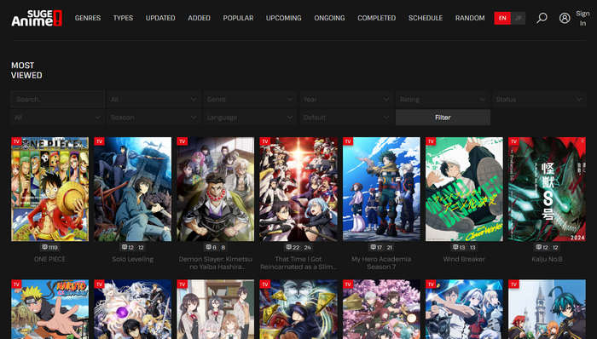This screenshot has width=597, height=339.
Task: Open the Reincarnated as a Slime title link
Action: point(298,262)
